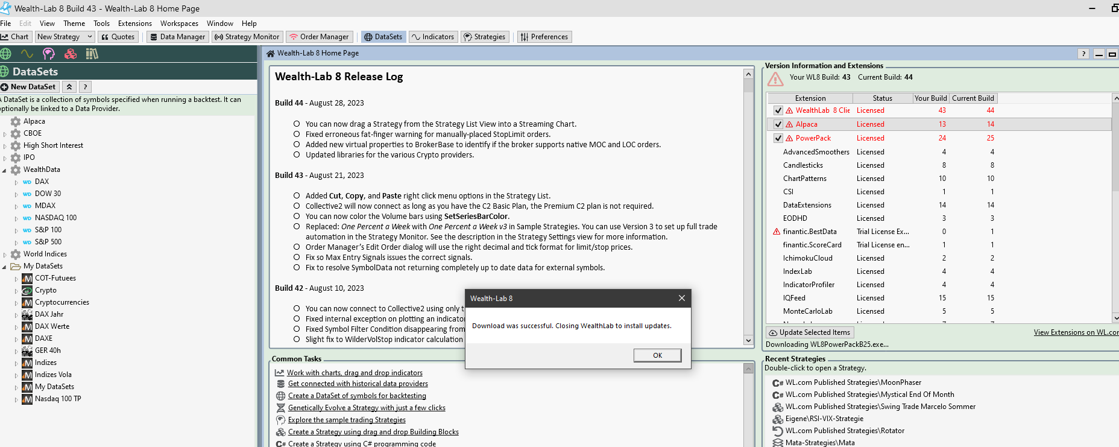Select the COT-Futuees dataset
Screen dimensions: 1119x447
(55, 278)
